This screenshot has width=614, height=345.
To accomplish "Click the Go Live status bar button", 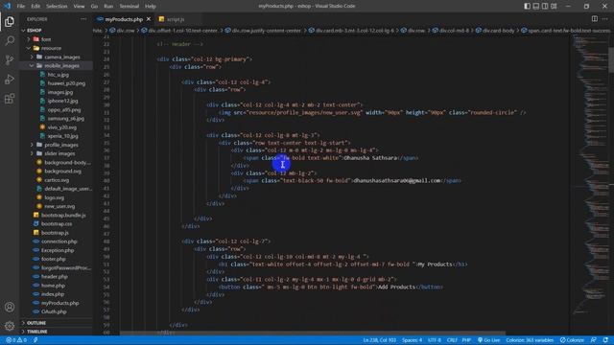I will point(488,340).
